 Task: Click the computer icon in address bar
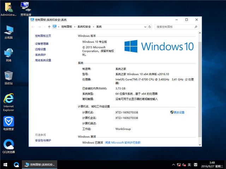pos(55,27)
